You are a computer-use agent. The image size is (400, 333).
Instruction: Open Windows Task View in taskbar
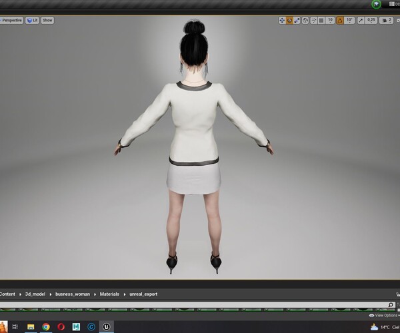(15, 326)
